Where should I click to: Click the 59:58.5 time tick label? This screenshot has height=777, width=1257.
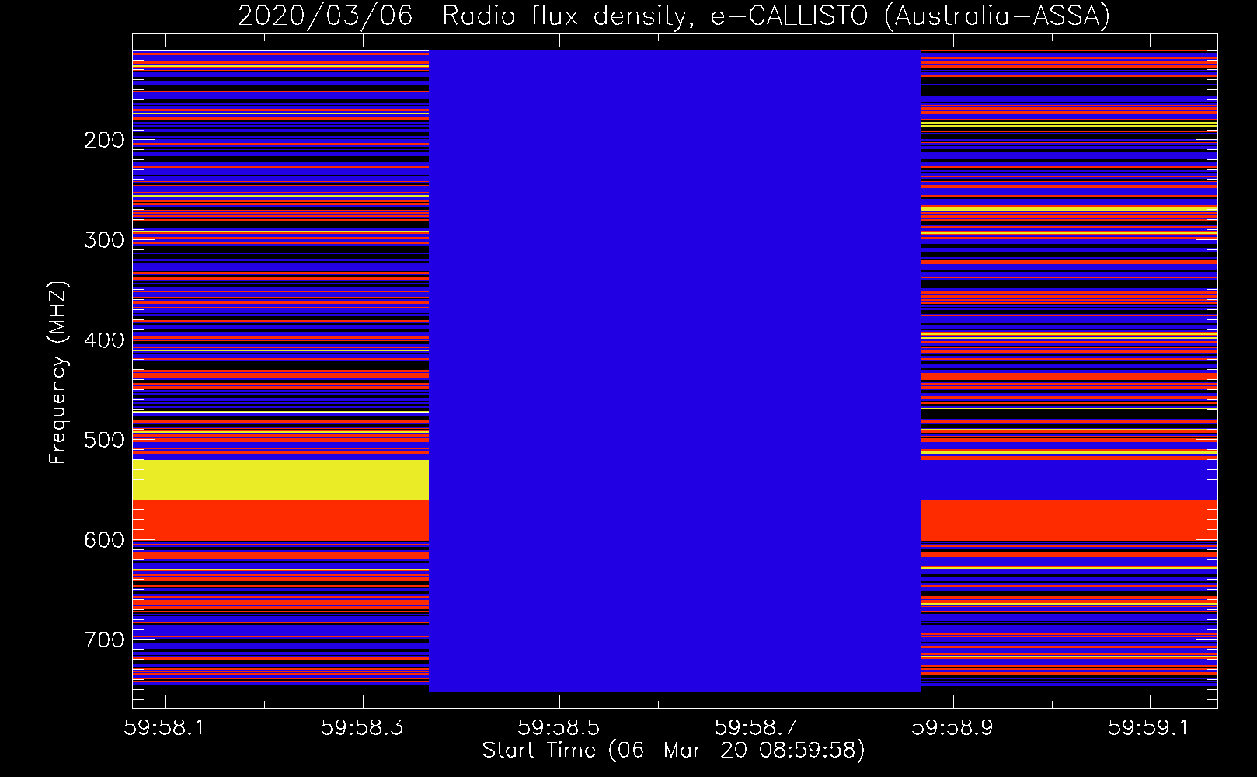pos(559,727)
